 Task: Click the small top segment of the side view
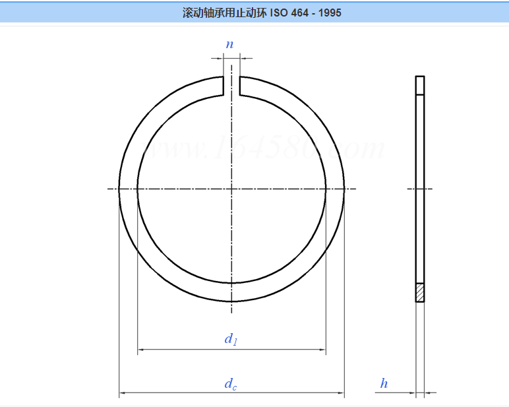[x=420, y=86]
